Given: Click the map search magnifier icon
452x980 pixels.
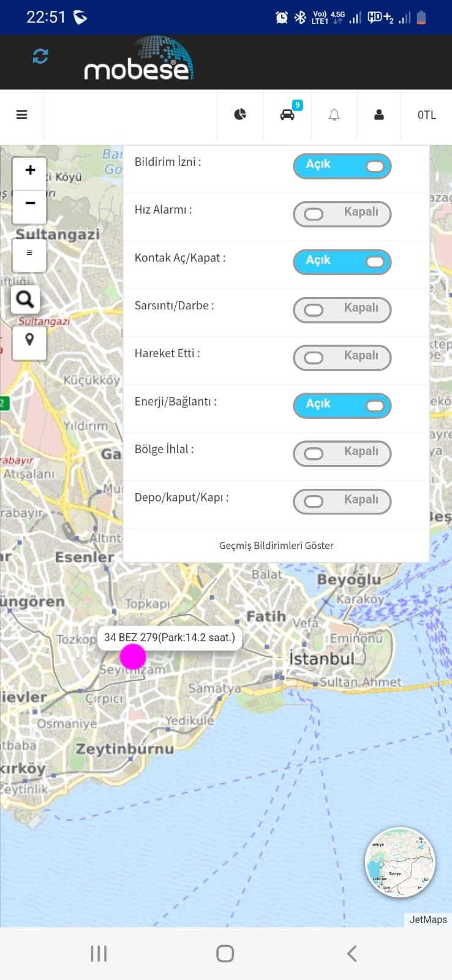Looking at the screenshot, I should (25, 300).
